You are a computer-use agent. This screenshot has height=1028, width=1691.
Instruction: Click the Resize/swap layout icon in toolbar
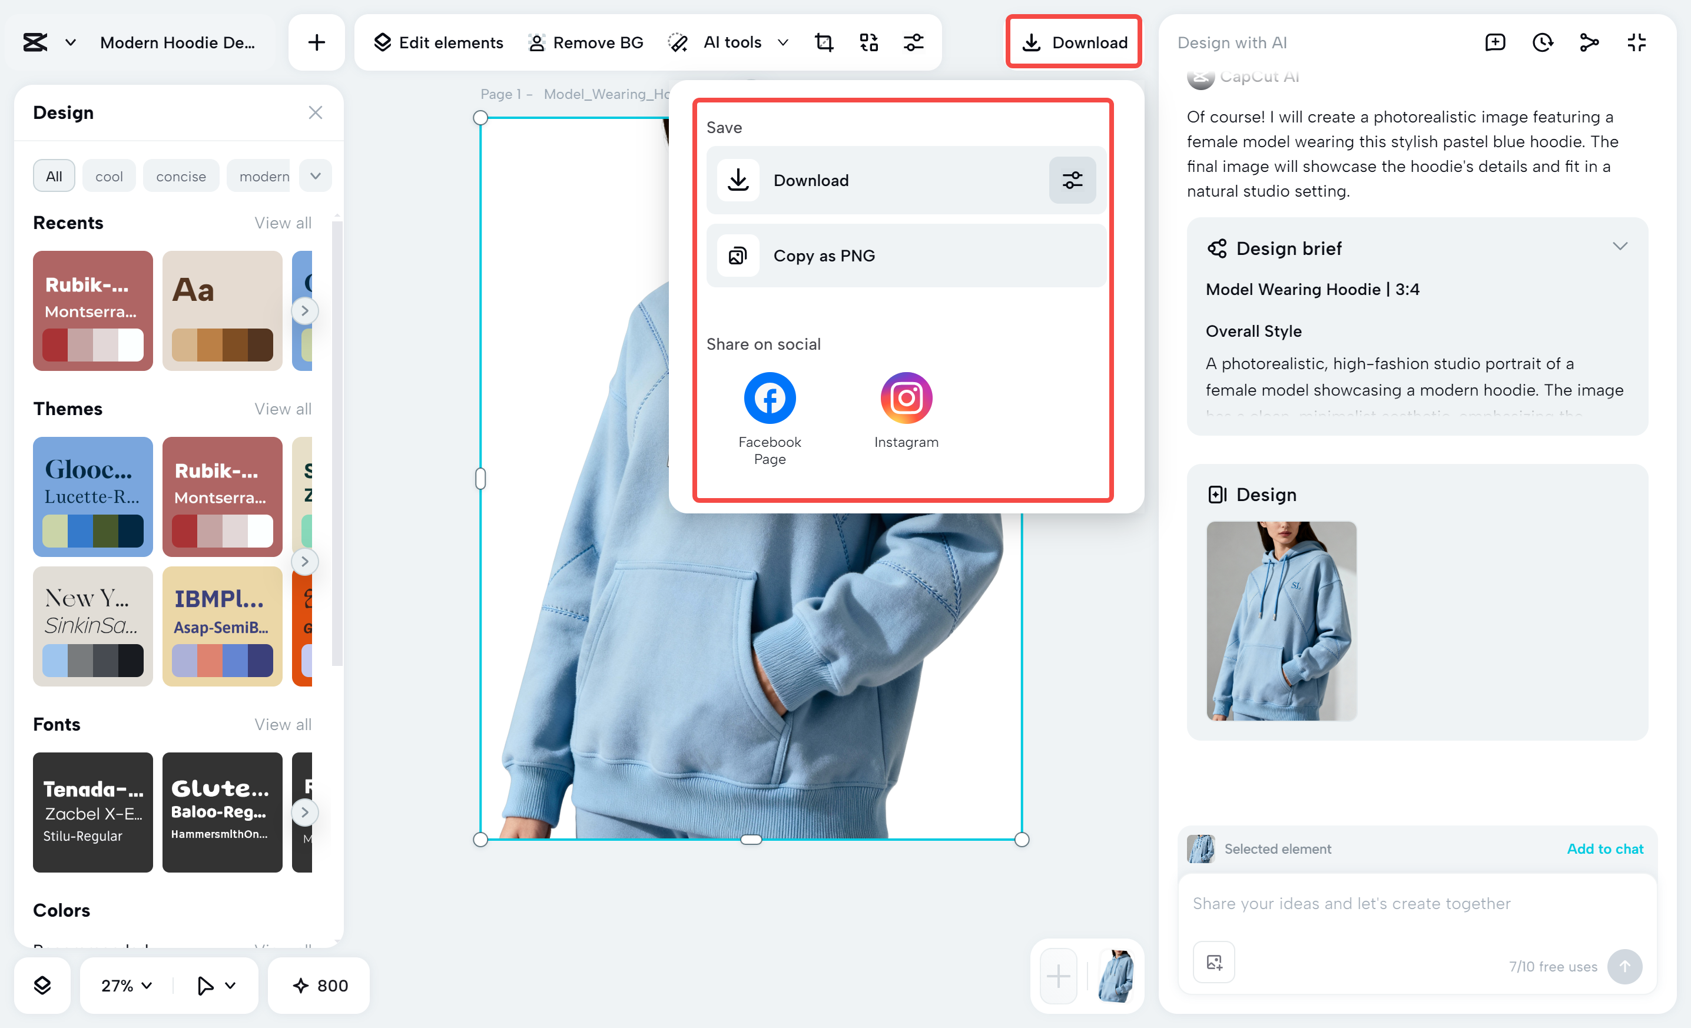point(868,42)
